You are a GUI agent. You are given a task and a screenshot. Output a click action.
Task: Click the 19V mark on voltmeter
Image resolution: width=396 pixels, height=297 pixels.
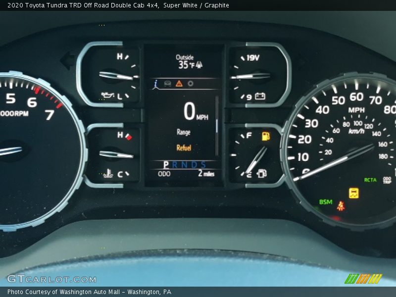click(253, 58)
